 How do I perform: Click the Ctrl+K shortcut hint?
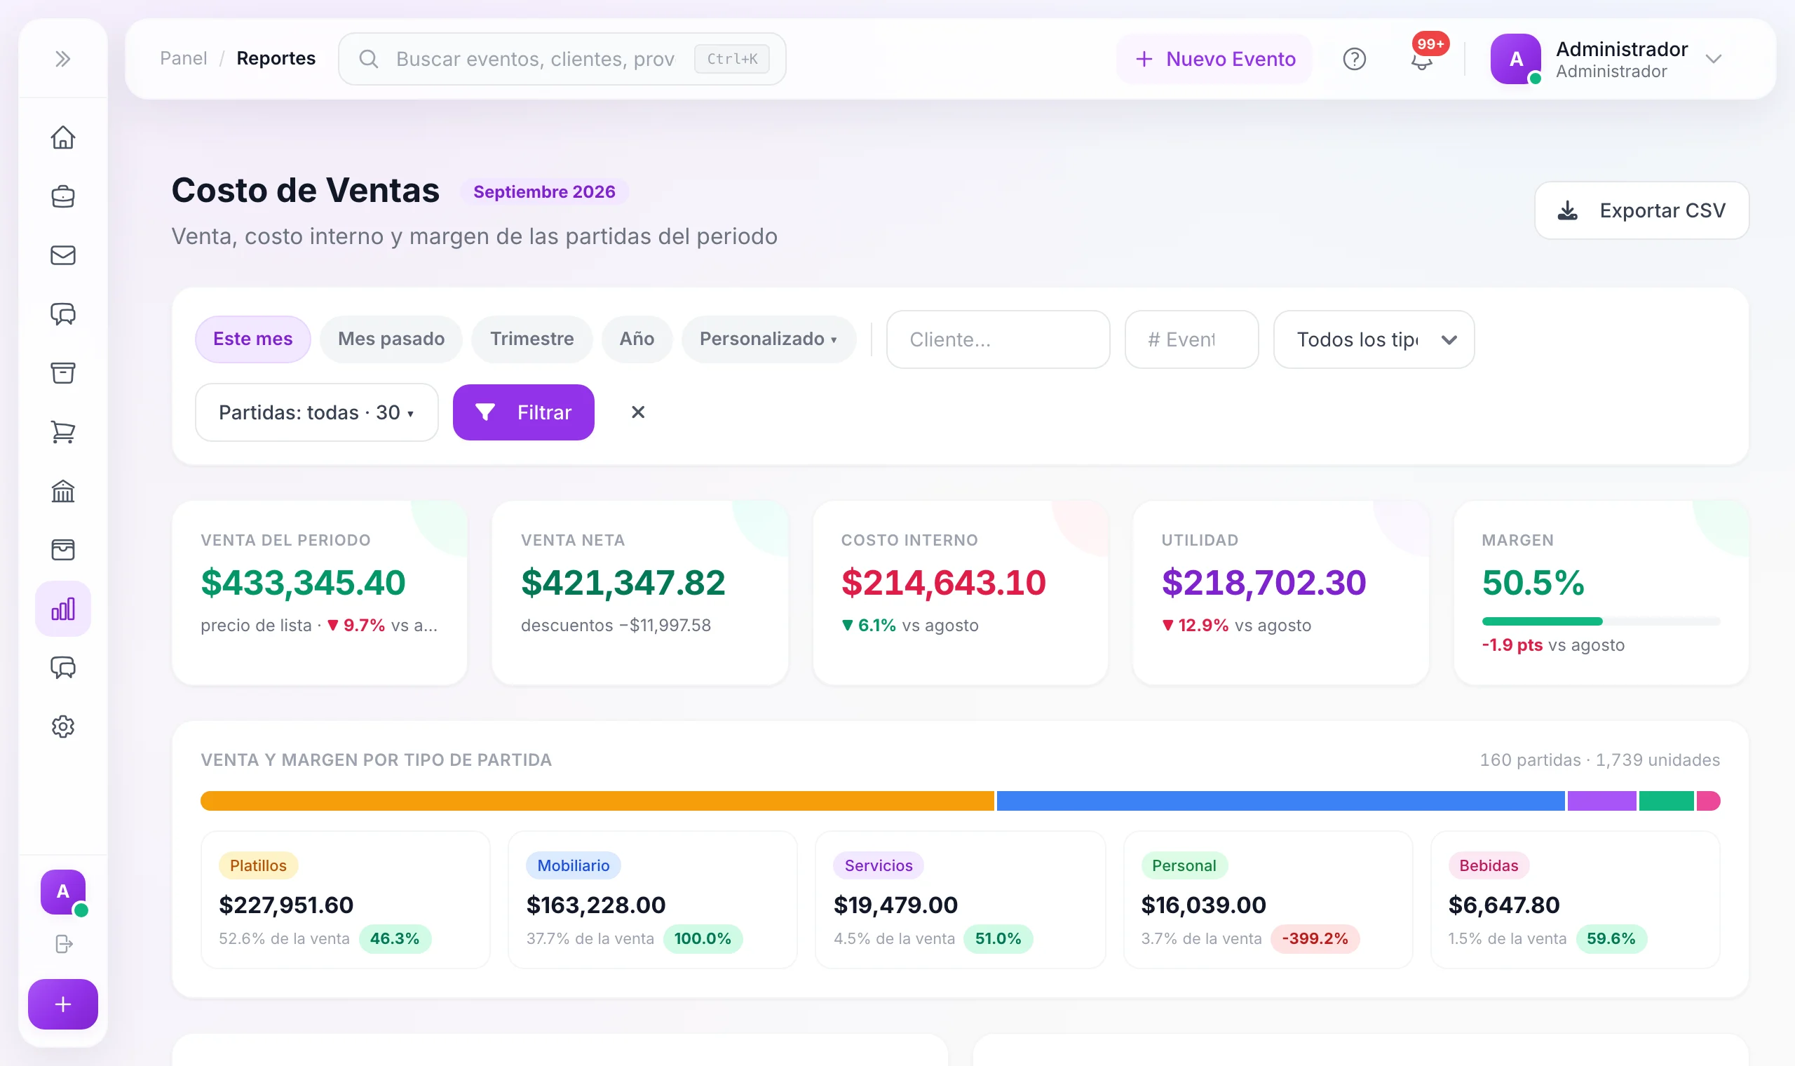point(731,59)
